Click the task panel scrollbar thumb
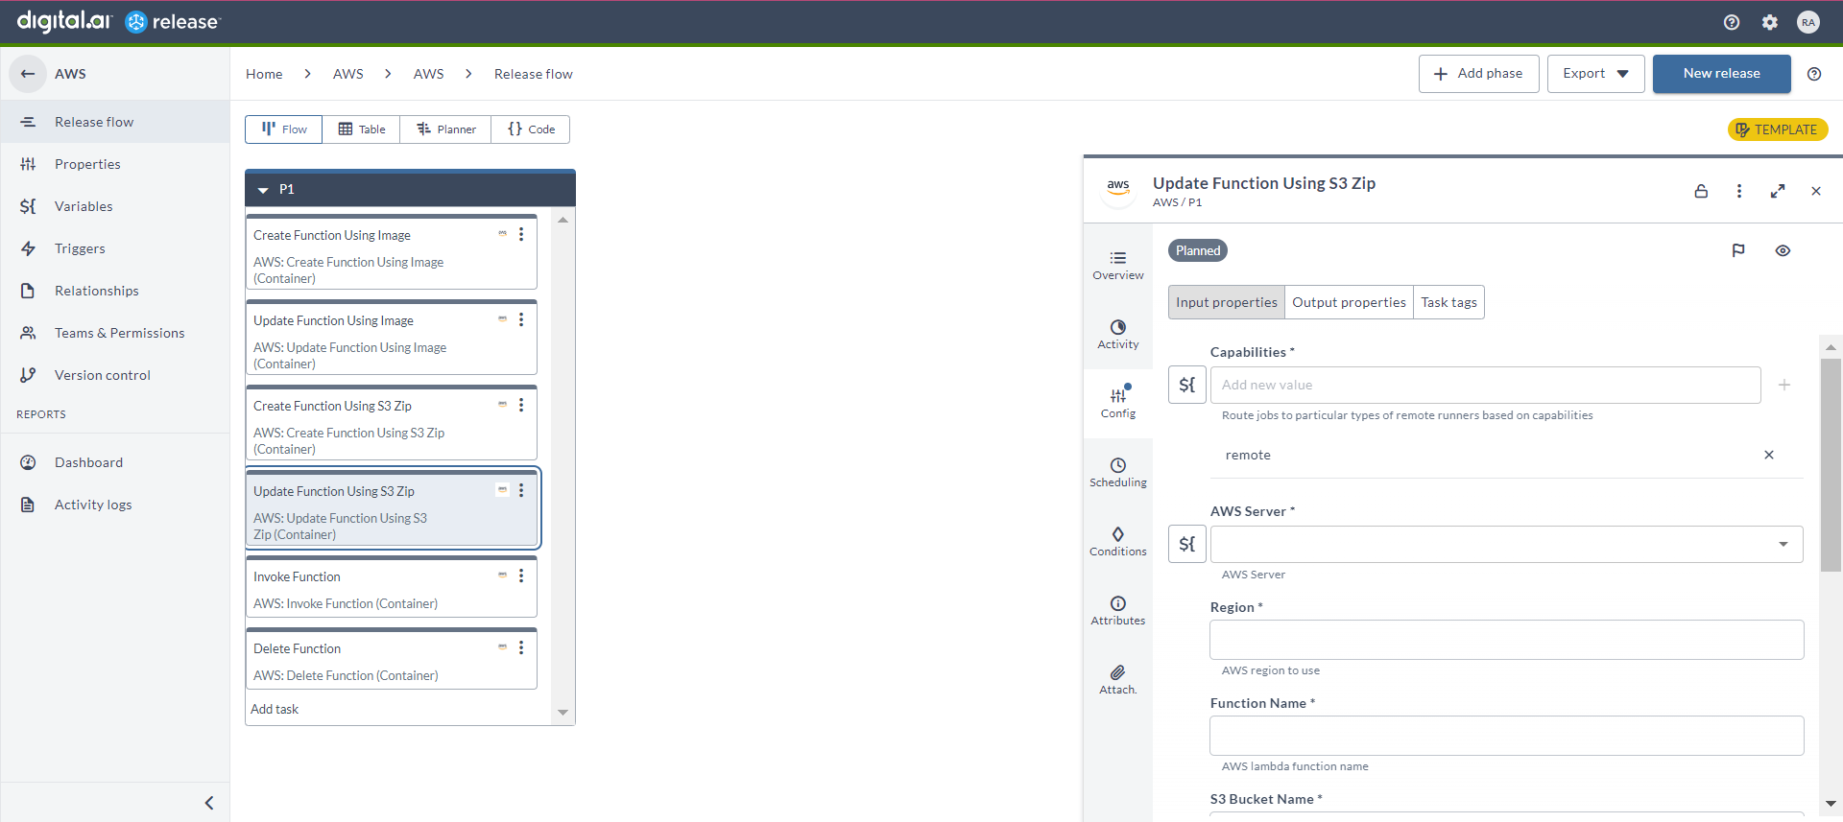1843x822 pixels. coord(1831,465)
